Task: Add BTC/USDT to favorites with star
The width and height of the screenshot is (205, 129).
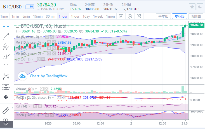Action: point(192,7)
